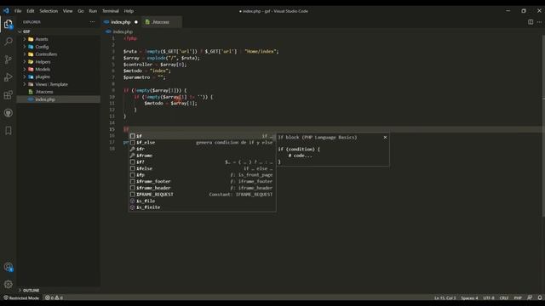Viewport: 545px width, 306px height.
Task: Click the VS Code logo icon
Action: point(6,11)
